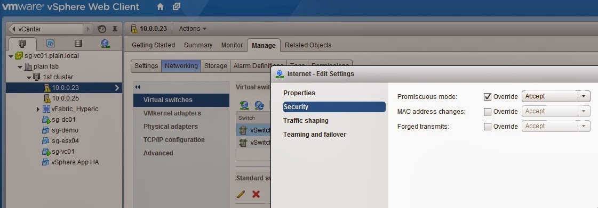598x208 pixels.
Task: Click the red X remove icon
Action: [x=256, y=194]
